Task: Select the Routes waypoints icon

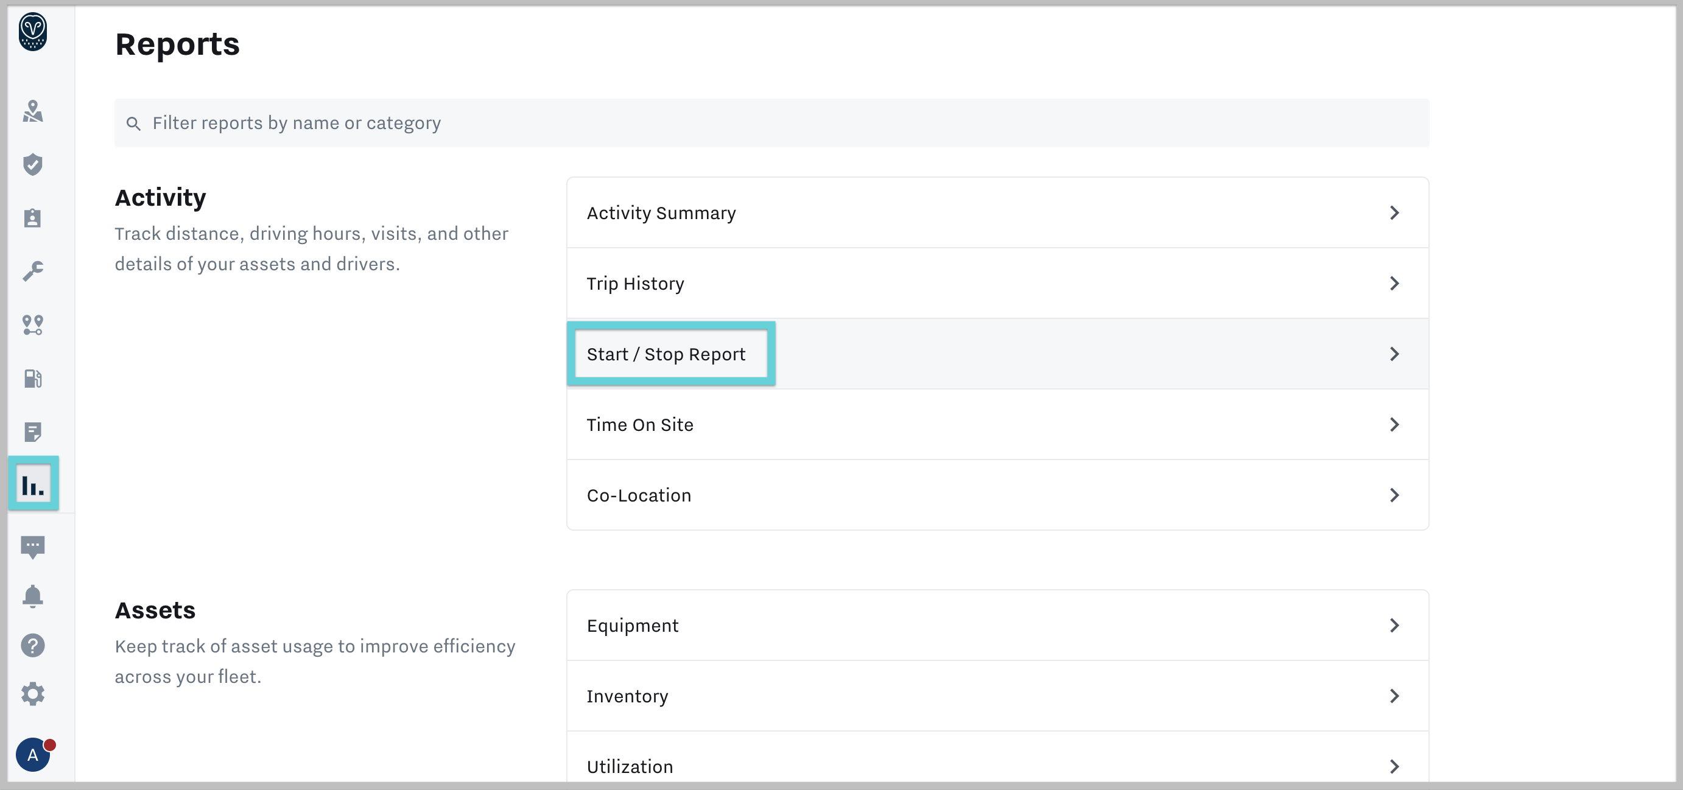Action: (33, 324)
